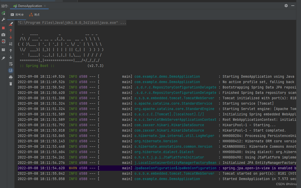Click o.apache.catalina.core.StandardService logger name
301x188 pixels.
173,103
